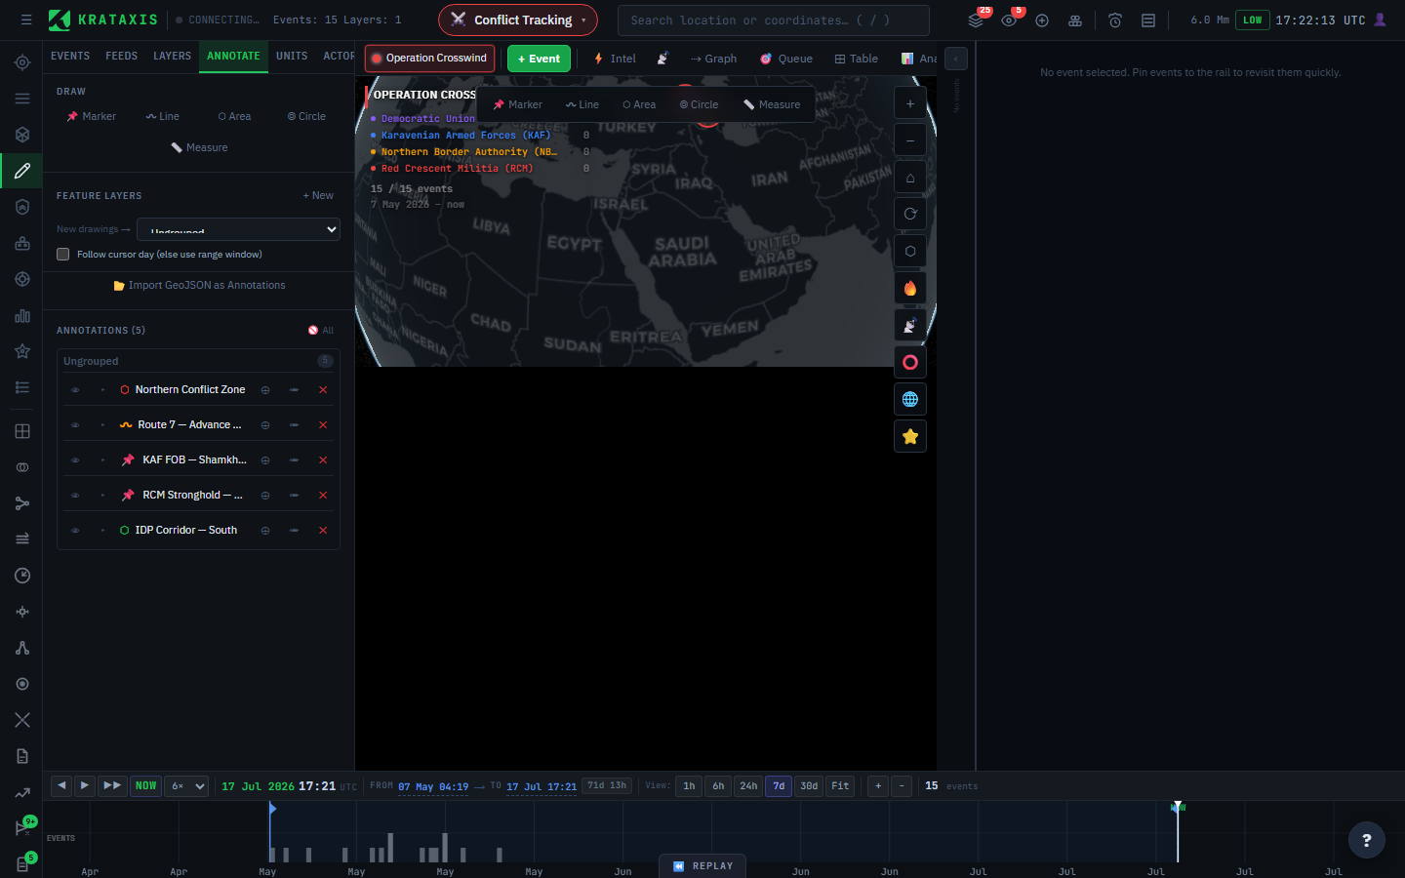Toggle visibility of Northern Conflict Zone annotation

coord(75,390)
